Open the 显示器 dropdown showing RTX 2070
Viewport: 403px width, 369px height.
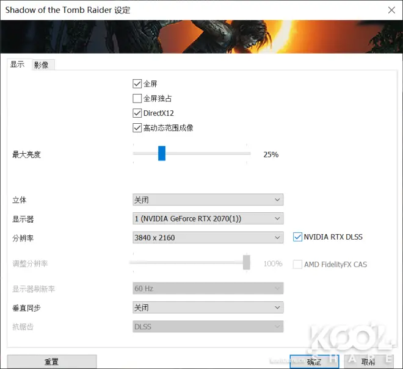[208, 218]
